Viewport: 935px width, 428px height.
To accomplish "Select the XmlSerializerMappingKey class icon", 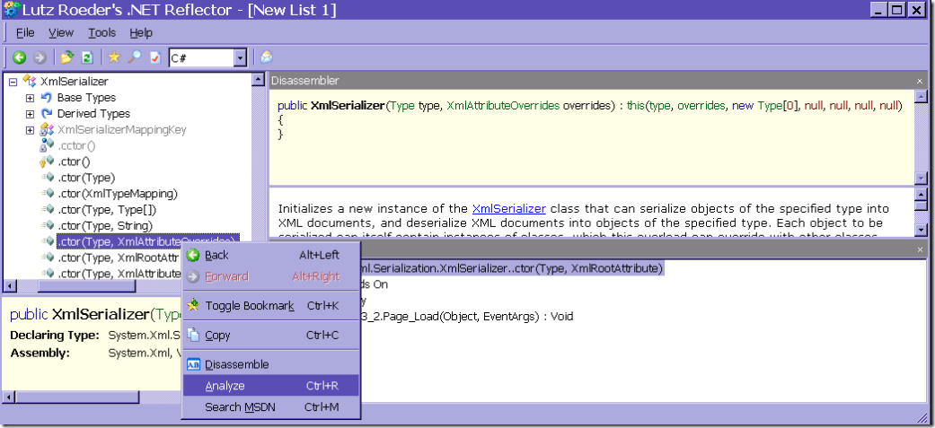I will point(47,129).
